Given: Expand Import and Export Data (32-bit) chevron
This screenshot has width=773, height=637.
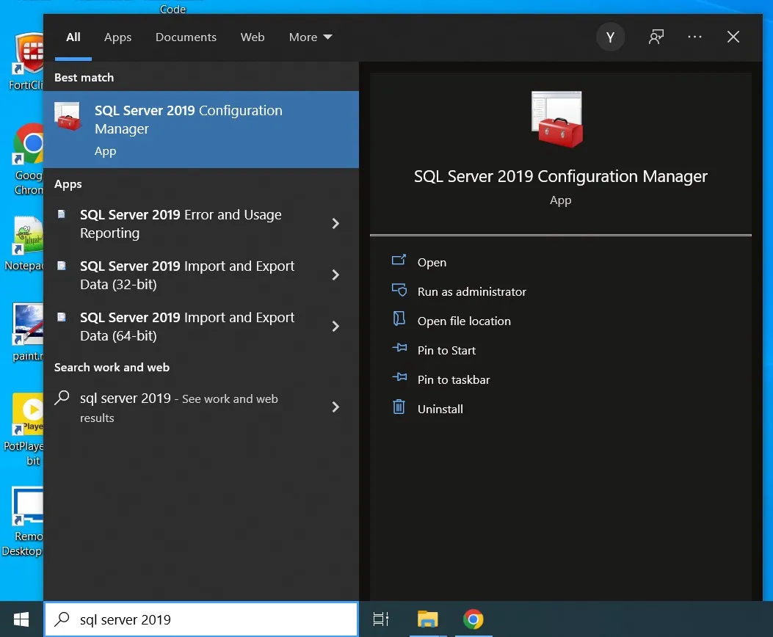Looking at the screenshot, I should pyautogui.click(x=335, y=275).
